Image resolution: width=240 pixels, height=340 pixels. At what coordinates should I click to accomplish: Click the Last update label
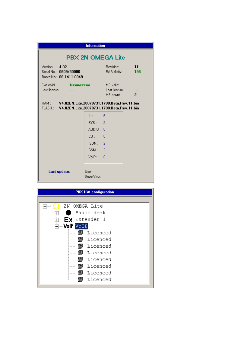(x=59, y=172)
